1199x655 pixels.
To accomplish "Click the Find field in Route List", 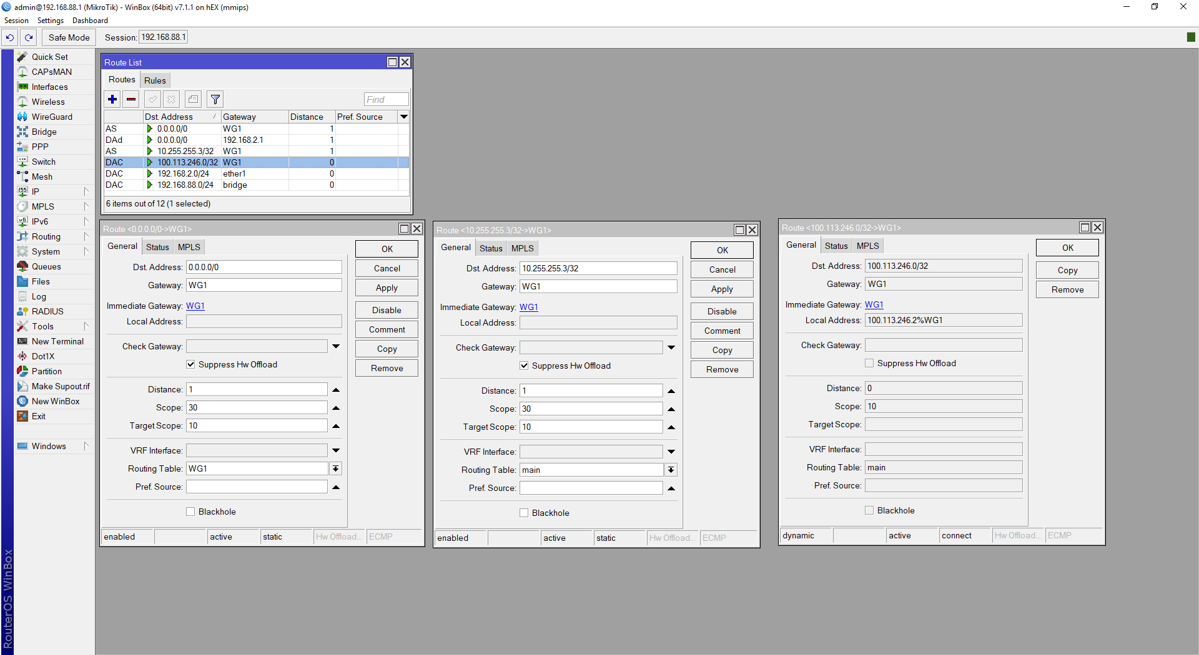I will click(x=386, y=99).
